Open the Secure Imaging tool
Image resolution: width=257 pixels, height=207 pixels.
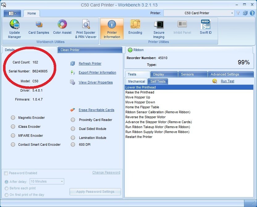click(x=159, y=29)
